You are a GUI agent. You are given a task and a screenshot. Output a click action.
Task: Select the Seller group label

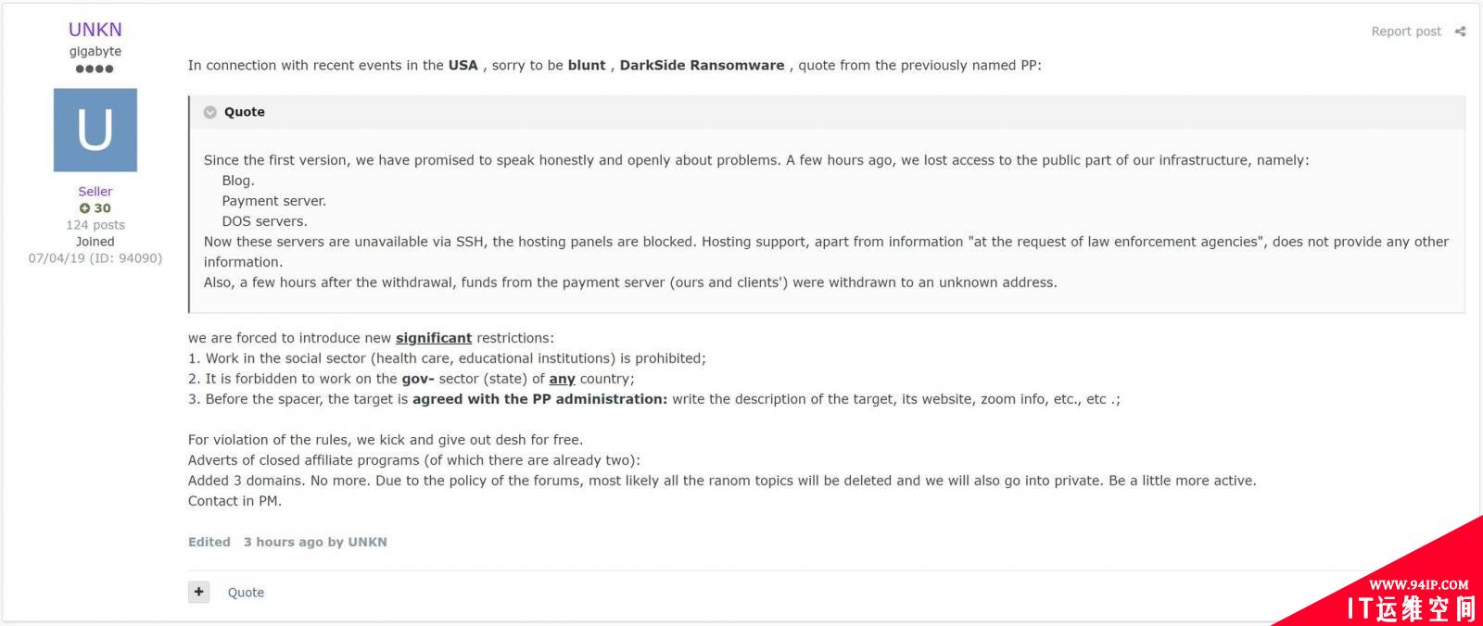(95, 192)
